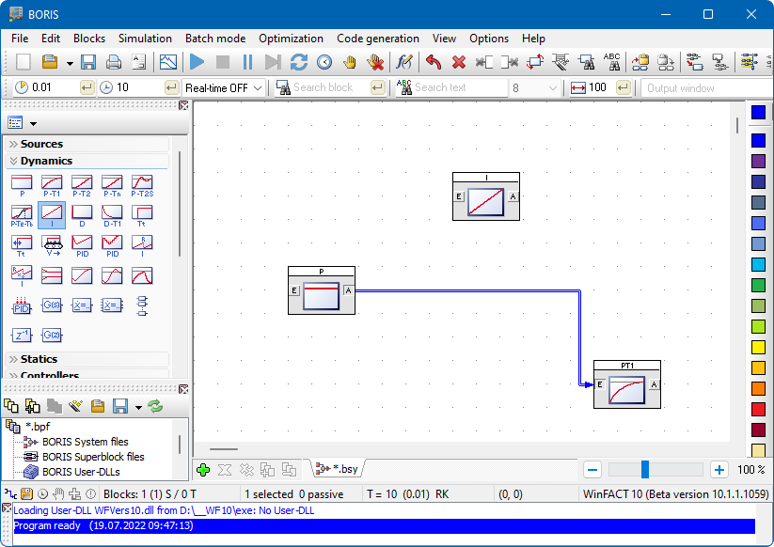Screen dimensions: 774x547
Task: Click the single-step simulation button
Action: (x=273, y=62)
